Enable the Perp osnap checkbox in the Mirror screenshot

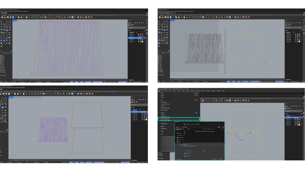[x=159, y=64]
